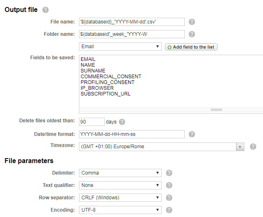Click help icon next to Row separator
This screenshot has width=263, height=217.
point(169,198)
